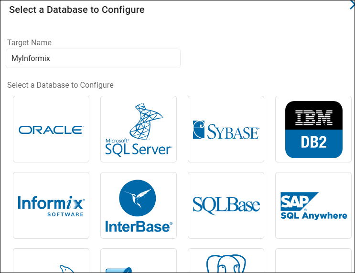This screenshot has width=355, height=273.
Task: Choose the SQLBase database option
Action: (x=226, y=205)
